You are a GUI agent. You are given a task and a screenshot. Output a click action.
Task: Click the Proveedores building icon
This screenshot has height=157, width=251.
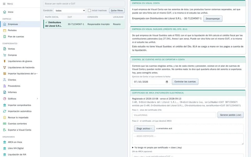click(5, 86)
